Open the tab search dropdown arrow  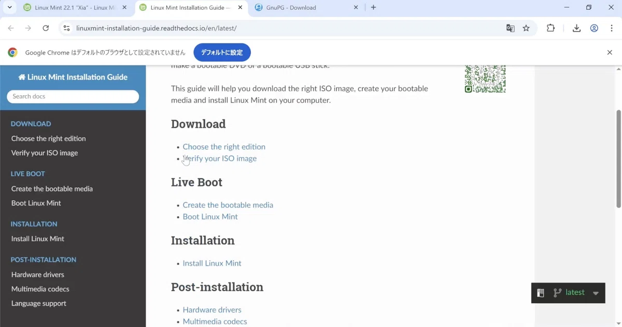pyautogui.click(x=9, y=8)
